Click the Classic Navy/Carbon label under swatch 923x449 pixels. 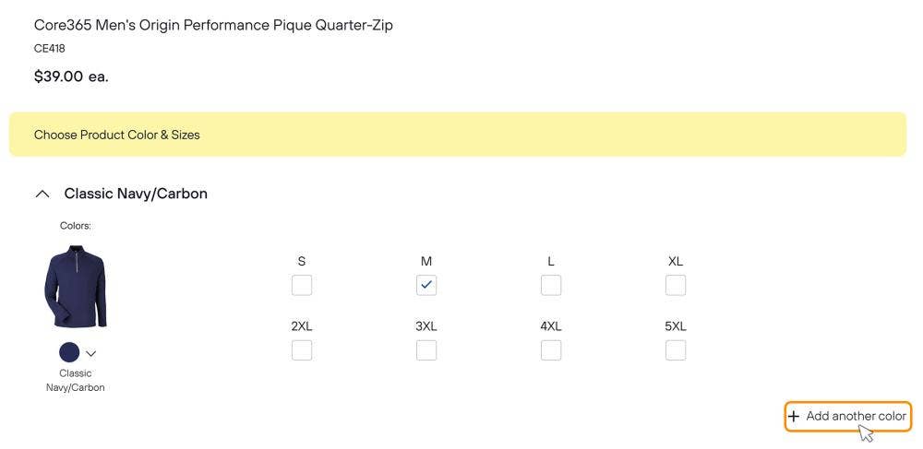[x=76, y=380]
